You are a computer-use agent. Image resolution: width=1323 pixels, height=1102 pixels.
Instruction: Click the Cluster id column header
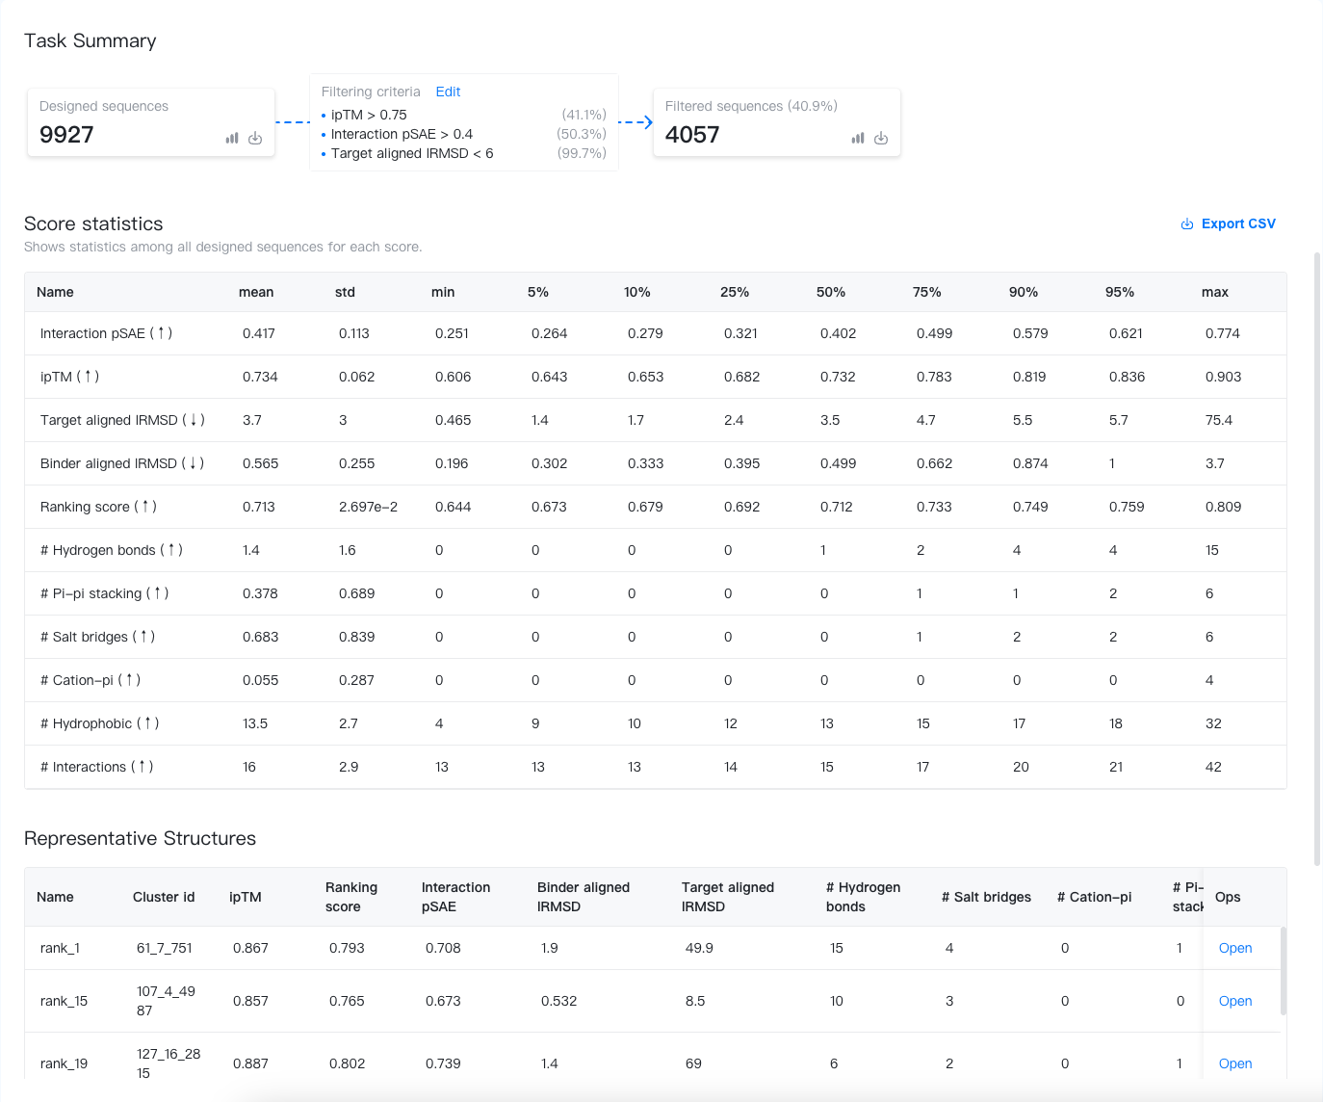(164, 897)
